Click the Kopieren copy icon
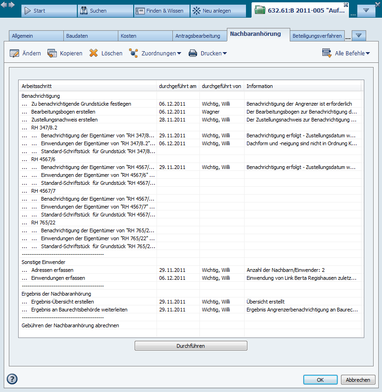 [x=52, y=53]
